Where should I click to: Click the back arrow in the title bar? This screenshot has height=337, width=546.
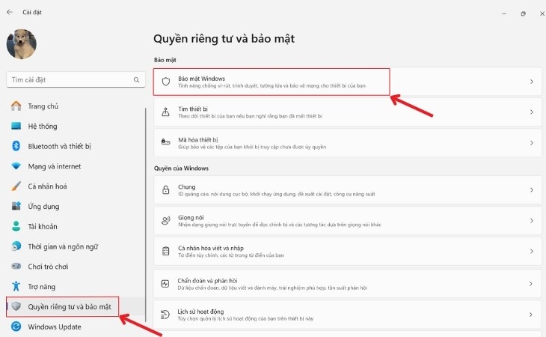[x=10, y=12]
